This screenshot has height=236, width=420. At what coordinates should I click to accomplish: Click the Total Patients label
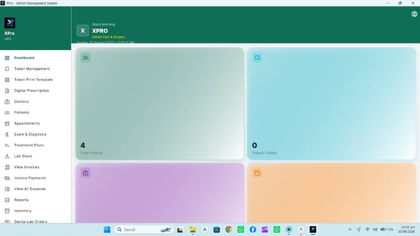[x=91, y=153]
